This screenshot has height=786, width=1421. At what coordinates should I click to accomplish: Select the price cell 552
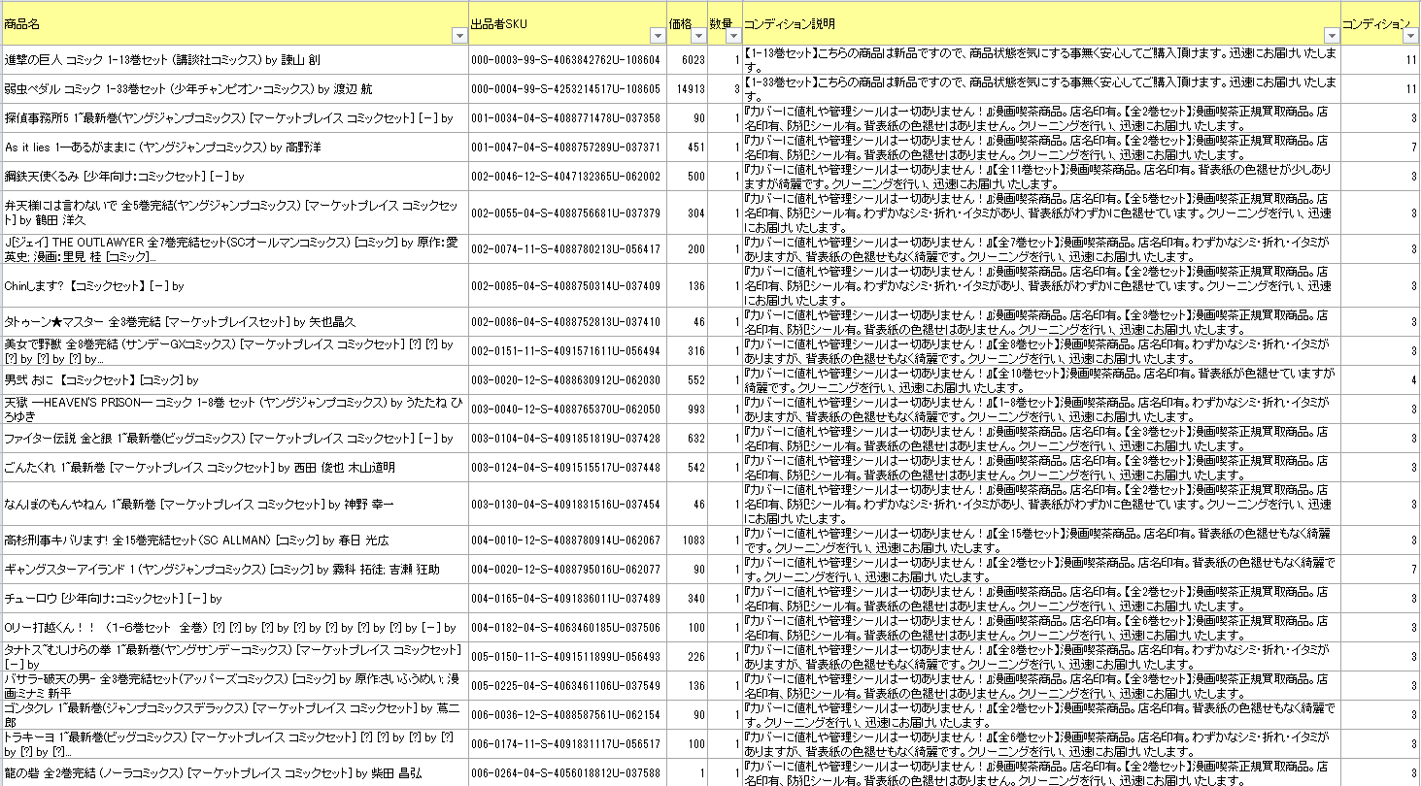687,380
